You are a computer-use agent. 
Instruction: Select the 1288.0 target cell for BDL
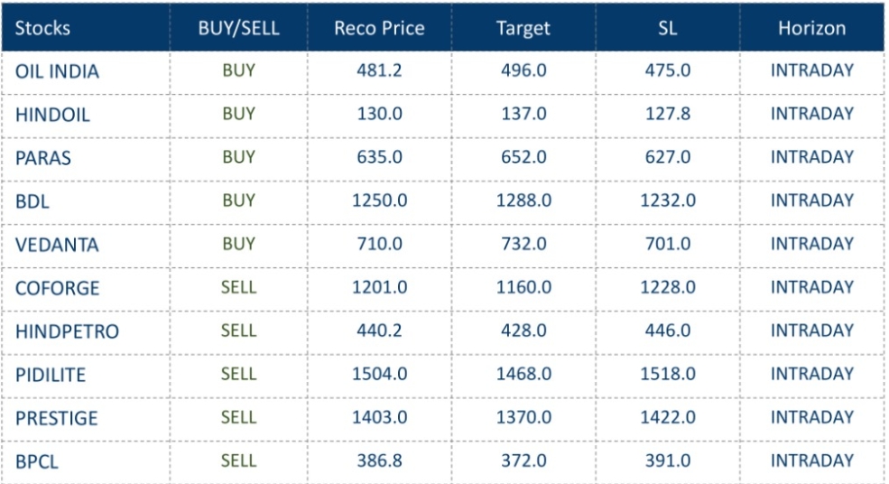click(523, 200)
